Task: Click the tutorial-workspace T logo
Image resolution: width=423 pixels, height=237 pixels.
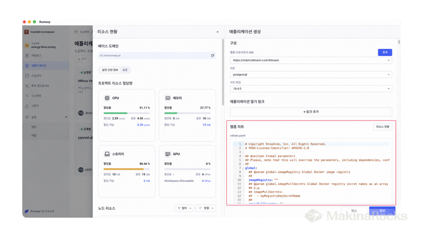Action: [26, 32]
